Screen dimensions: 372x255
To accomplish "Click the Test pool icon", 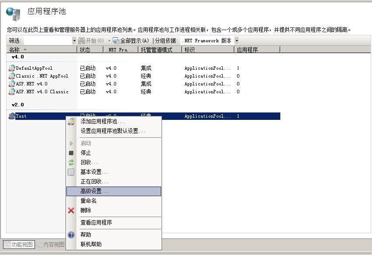I will coord(12,116).
